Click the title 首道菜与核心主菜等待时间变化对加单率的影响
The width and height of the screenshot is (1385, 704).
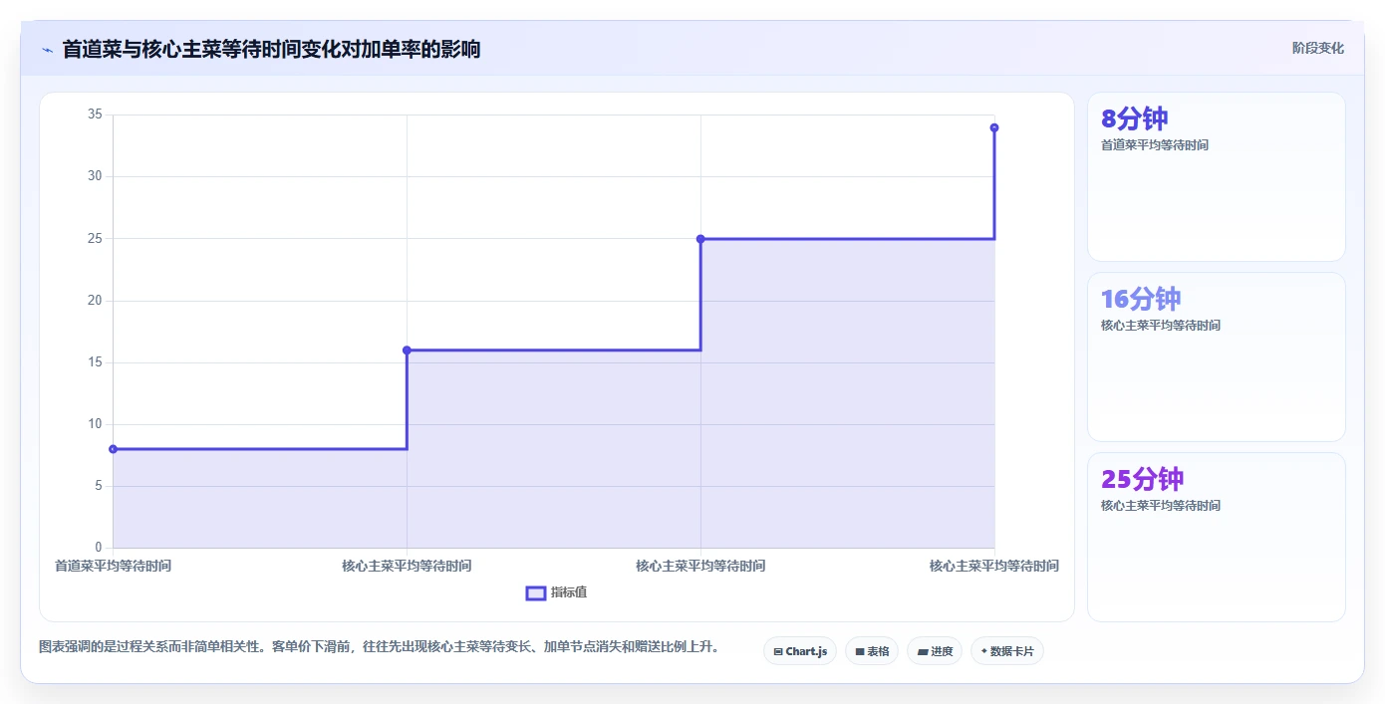point(271,49)
